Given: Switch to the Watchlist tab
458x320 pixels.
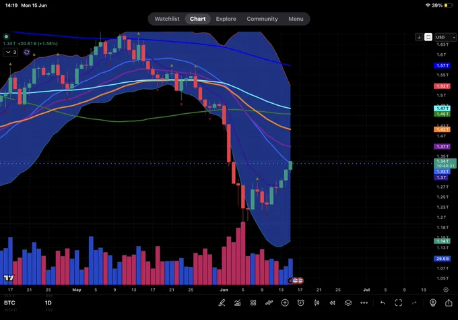Looking at the screenshot, I should tap(167, 19).
